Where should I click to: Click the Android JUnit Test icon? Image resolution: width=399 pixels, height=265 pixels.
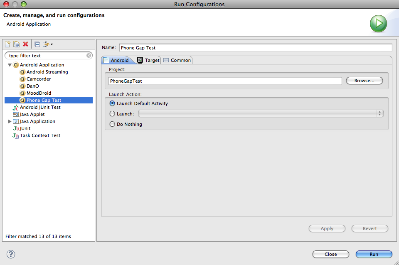tap(16, 107)
